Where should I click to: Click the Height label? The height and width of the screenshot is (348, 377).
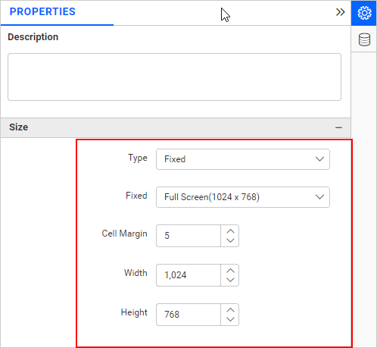pos(134,312)
